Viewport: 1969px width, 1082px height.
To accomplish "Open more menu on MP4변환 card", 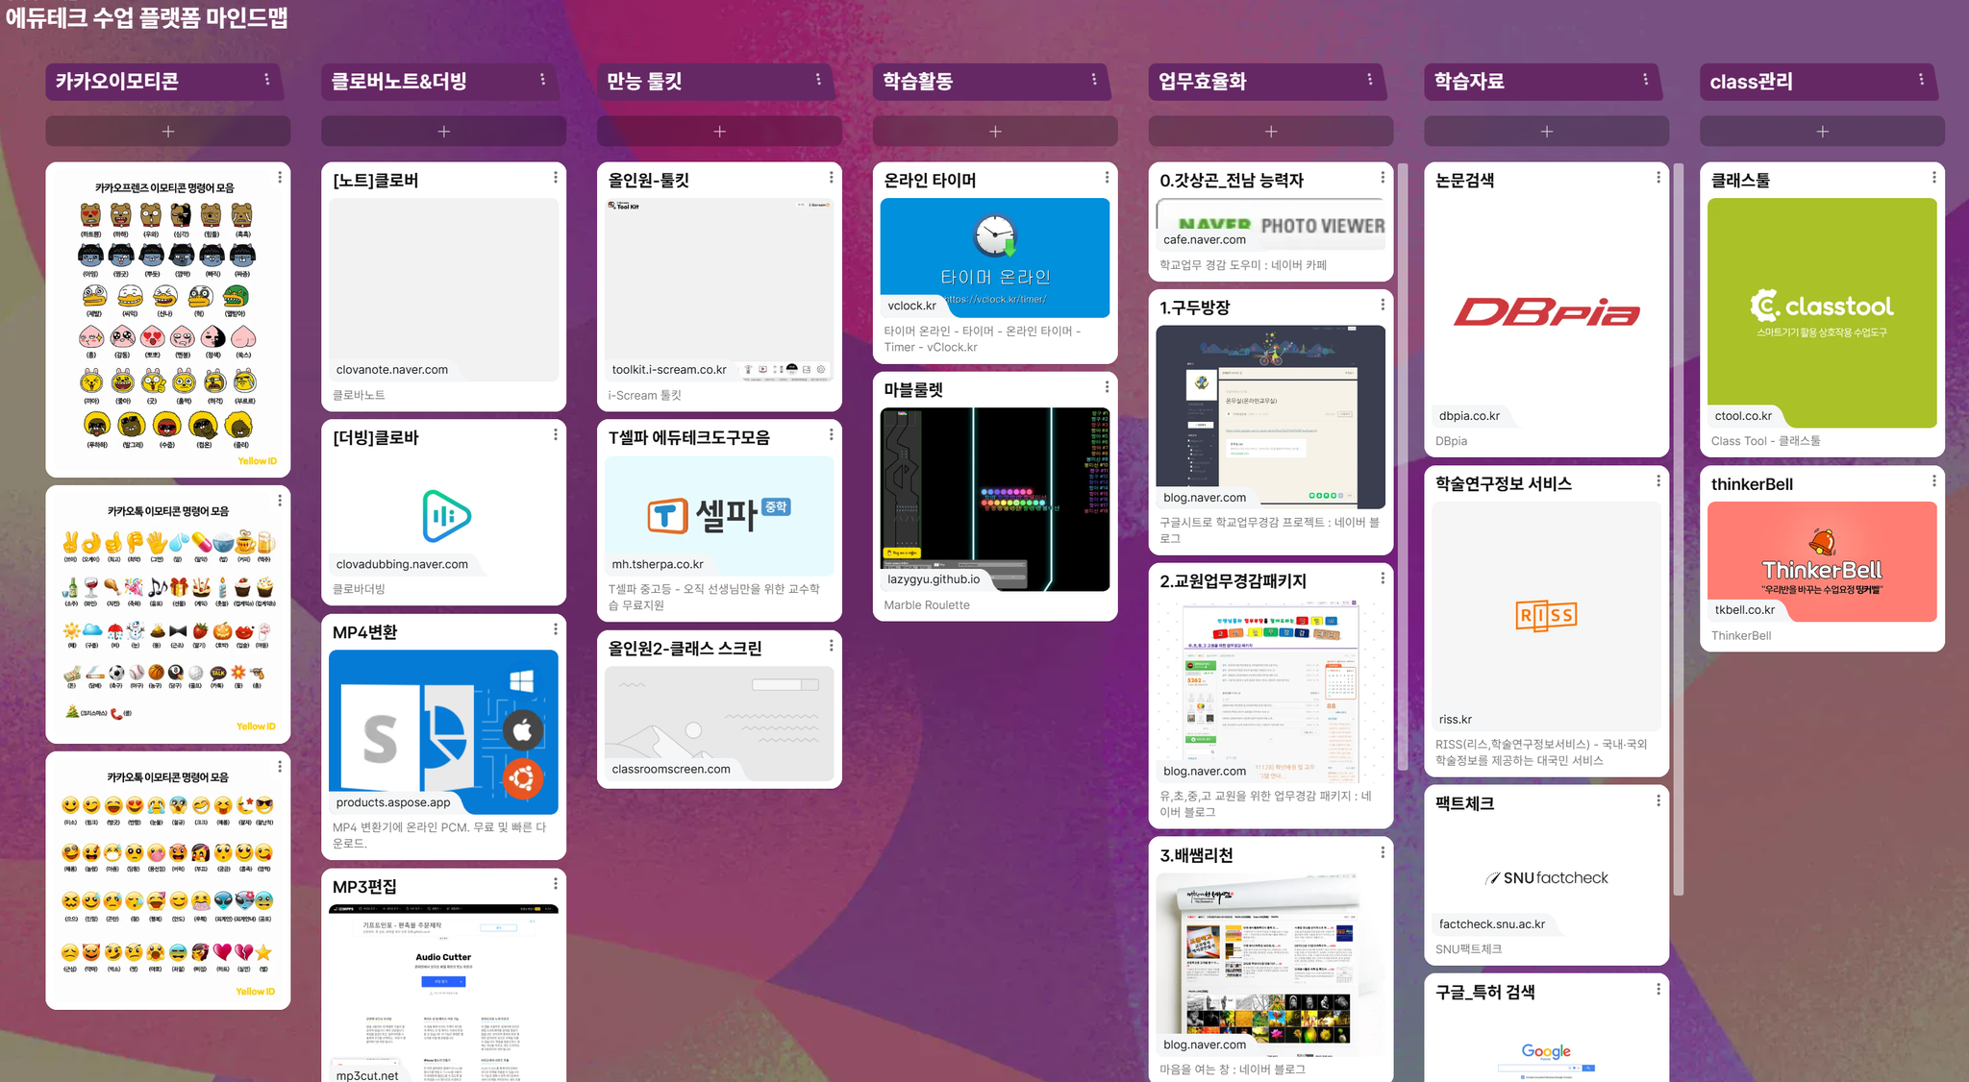I will 555,629.
